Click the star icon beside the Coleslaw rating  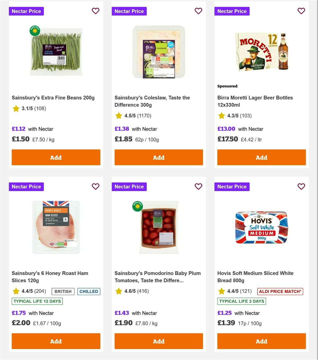(118, 116)
